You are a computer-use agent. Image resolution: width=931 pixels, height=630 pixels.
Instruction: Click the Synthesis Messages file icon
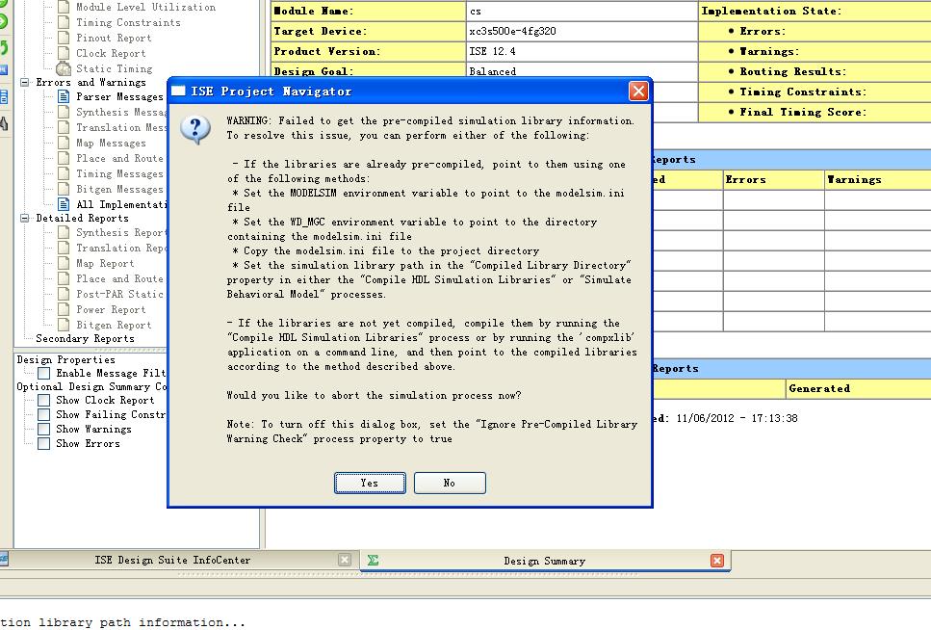[x=64, y=112]
